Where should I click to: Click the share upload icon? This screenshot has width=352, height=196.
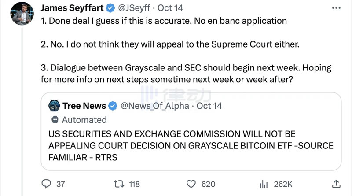[336, 184]
